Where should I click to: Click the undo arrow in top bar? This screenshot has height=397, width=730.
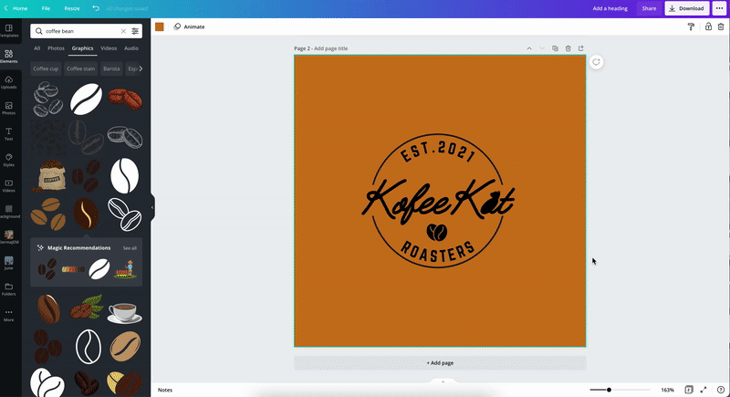(x=96, y=8)
